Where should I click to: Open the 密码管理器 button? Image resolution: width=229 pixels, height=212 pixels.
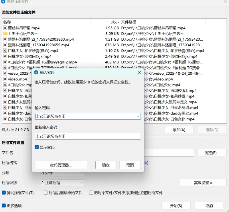click(61, 165)
